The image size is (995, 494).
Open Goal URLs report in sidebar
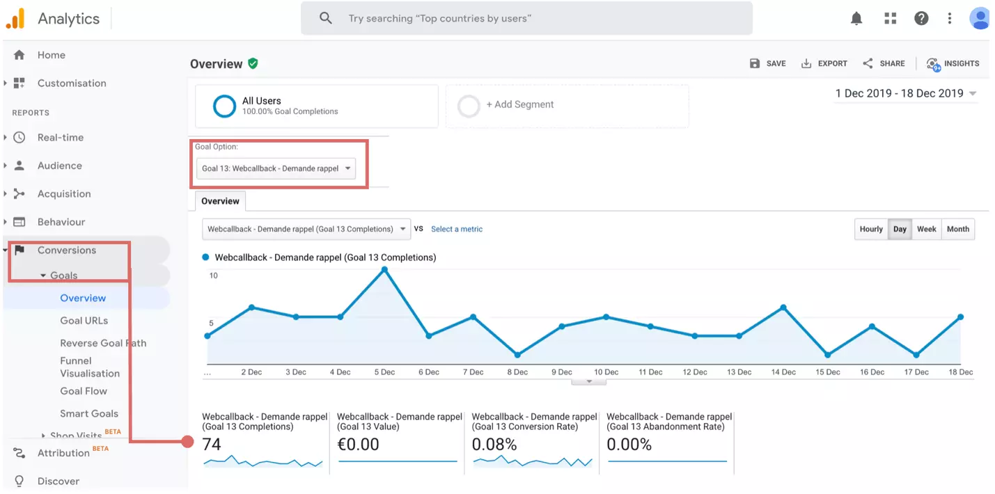(x=84, y=321)
